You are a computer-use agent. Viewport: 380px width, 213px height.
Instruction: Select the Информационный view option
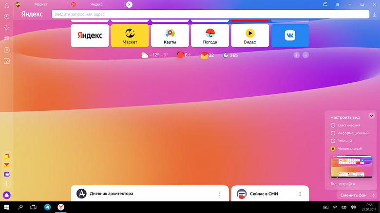point(333,133)
